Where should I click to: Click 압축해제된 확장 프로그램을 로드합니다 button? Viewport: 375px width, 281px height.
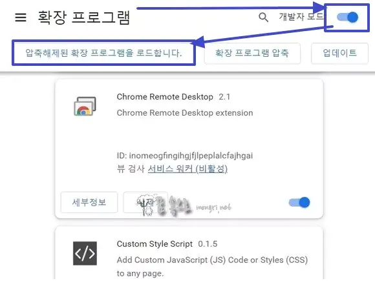click(x=104, y=53)
